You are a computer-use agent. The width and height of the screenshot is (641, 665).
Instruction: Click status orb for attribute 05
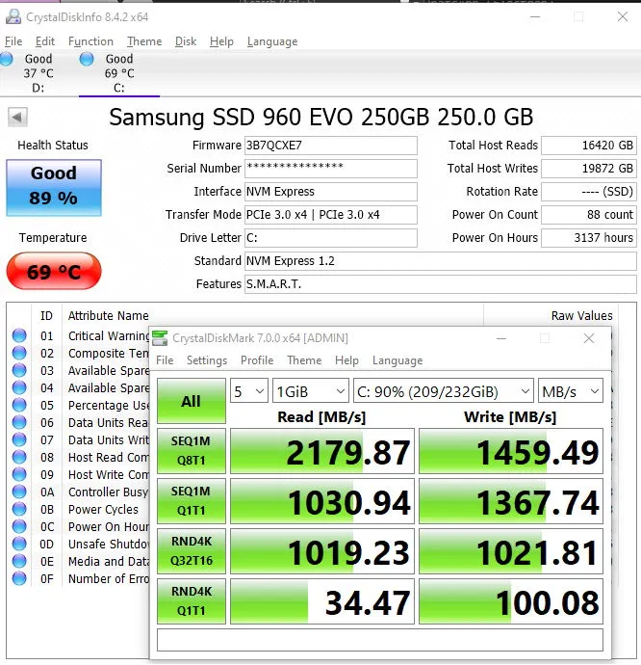pos(19,406)
